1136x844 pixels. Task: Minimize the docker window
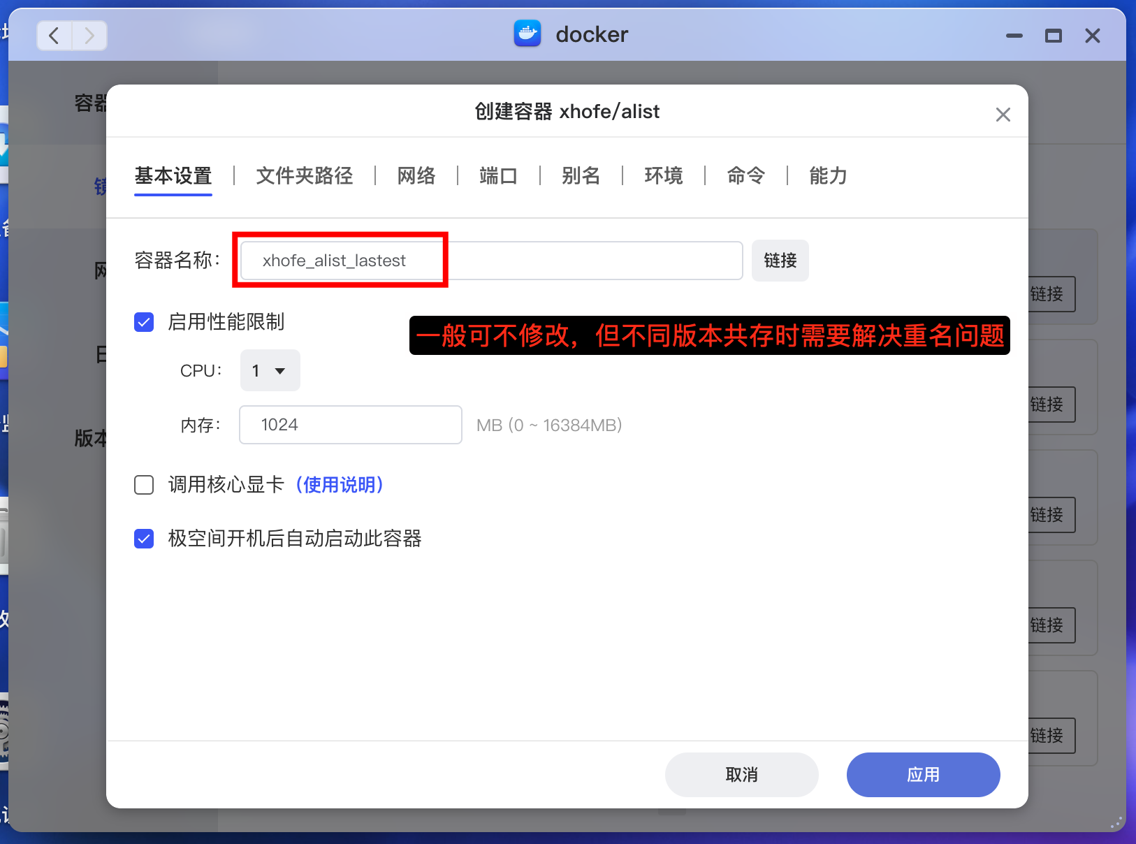(x=1014, y=36)
